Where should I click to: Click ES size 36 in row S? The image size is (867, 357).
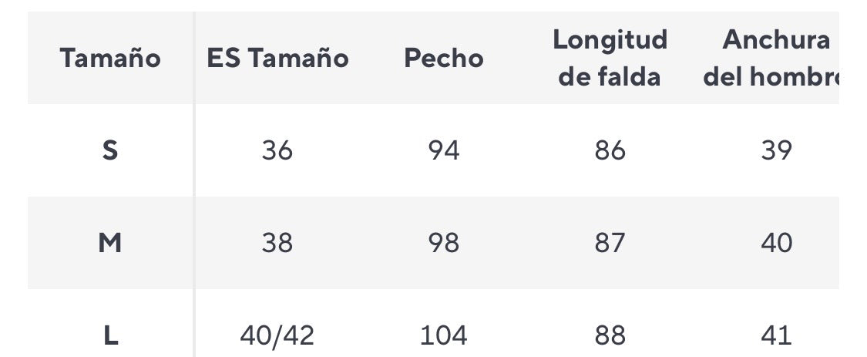tap(277, 150)
